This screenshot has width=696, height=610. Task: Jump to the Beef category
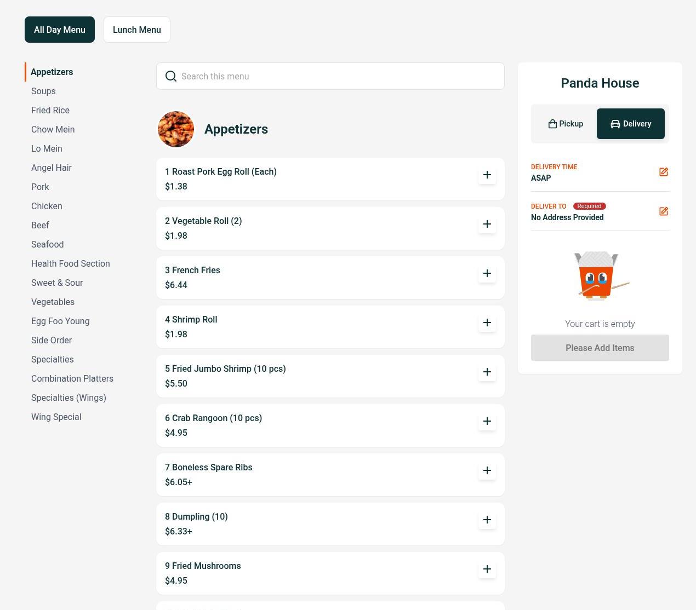coord(40,226)
